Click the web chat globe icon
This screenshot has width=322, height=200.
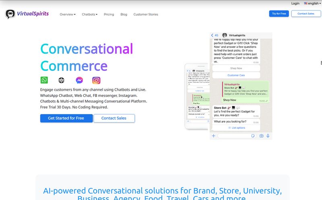point(61,80)
